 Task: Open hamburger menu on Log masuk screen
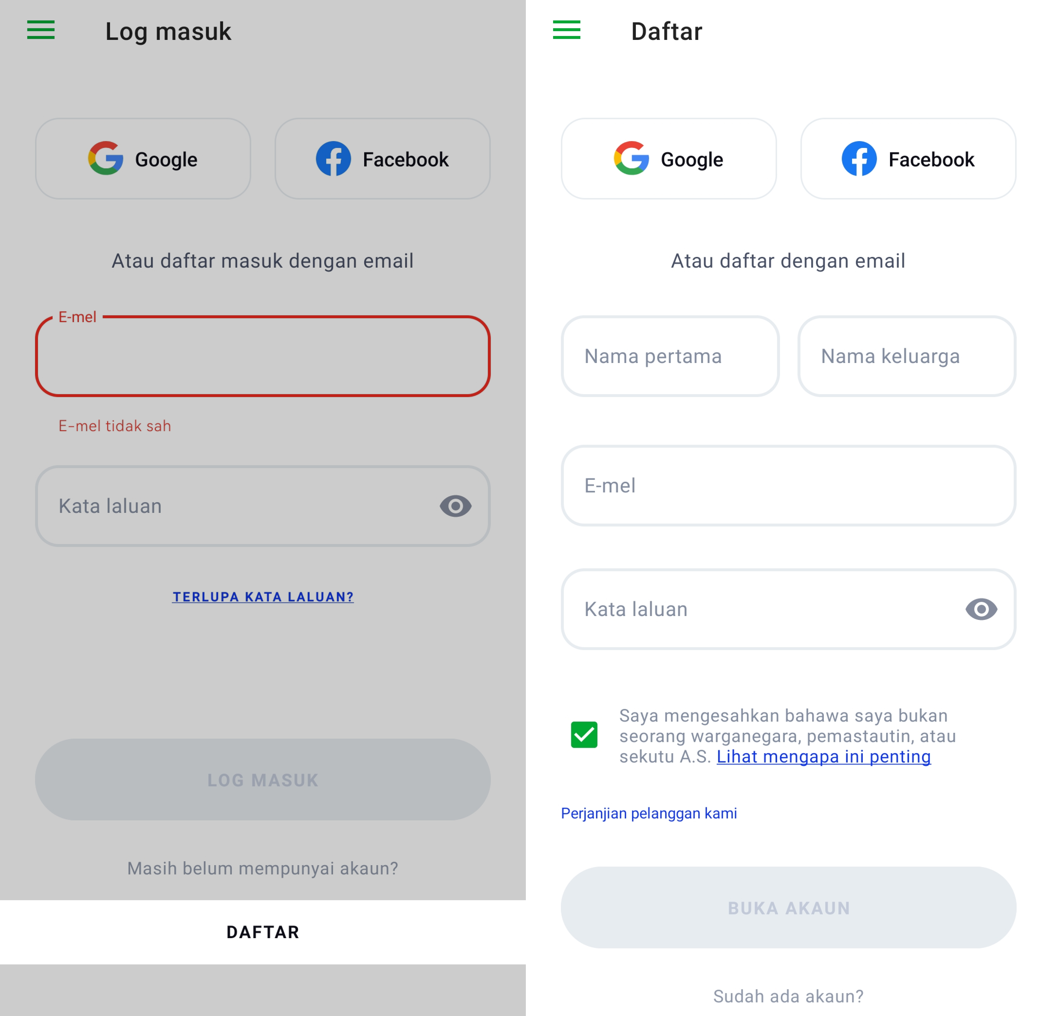coord(41,30)
